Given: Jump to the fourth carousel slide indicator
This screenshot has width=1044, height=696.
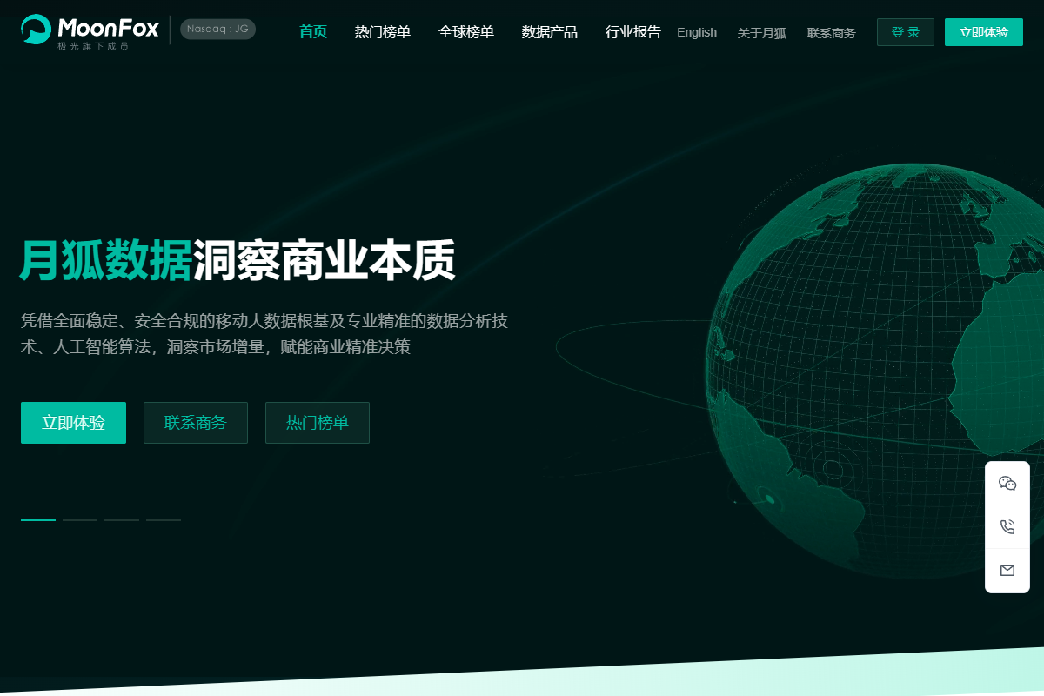Looking at the screenshot, I should point(164,520).
